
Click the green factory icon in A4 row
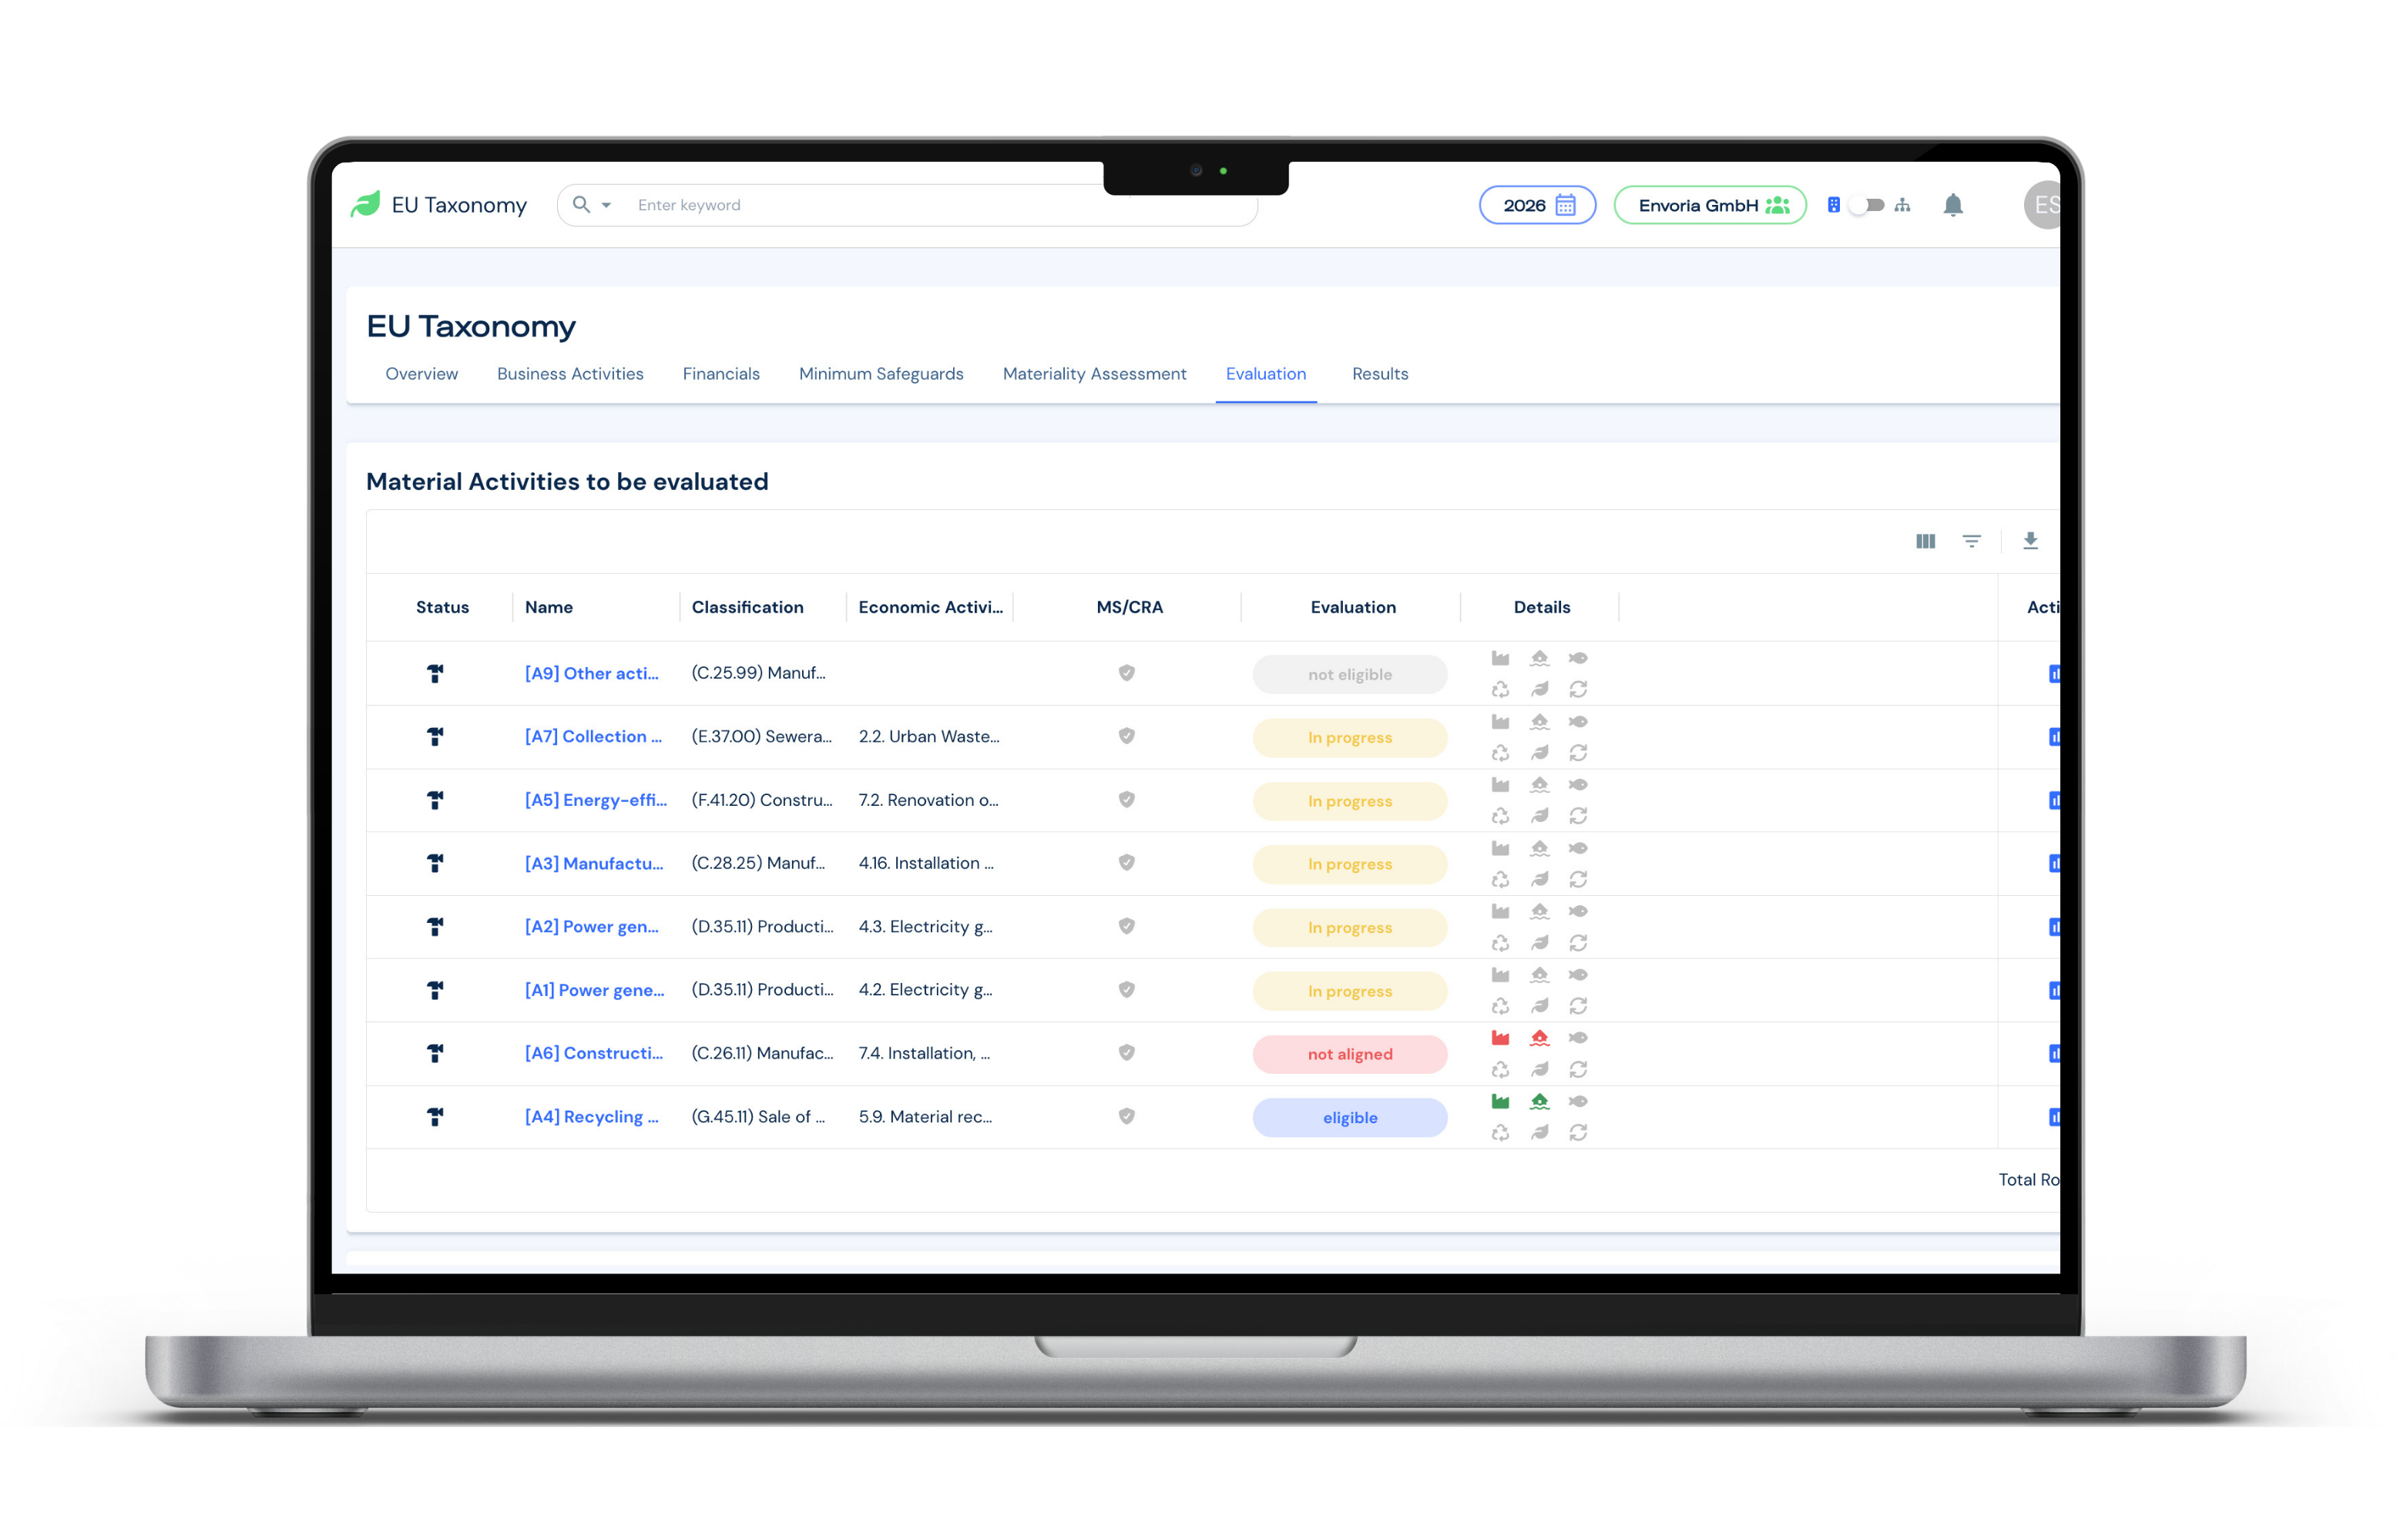[1500, 1101]
